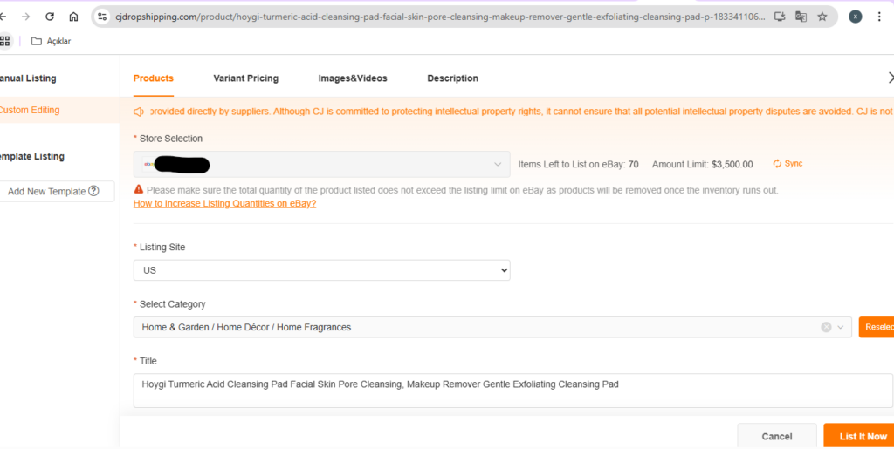Open the translate page icon in address bar

[801, 17]
